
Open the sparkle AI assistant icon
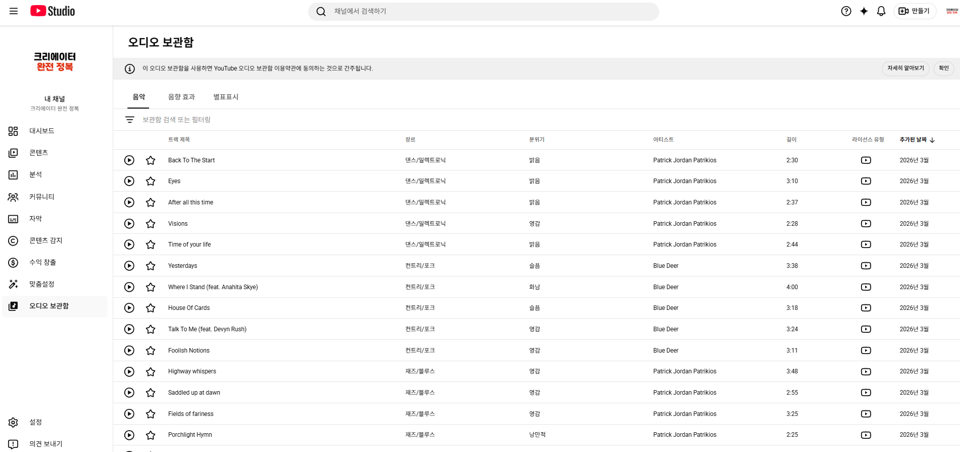[x=864, y=11]
